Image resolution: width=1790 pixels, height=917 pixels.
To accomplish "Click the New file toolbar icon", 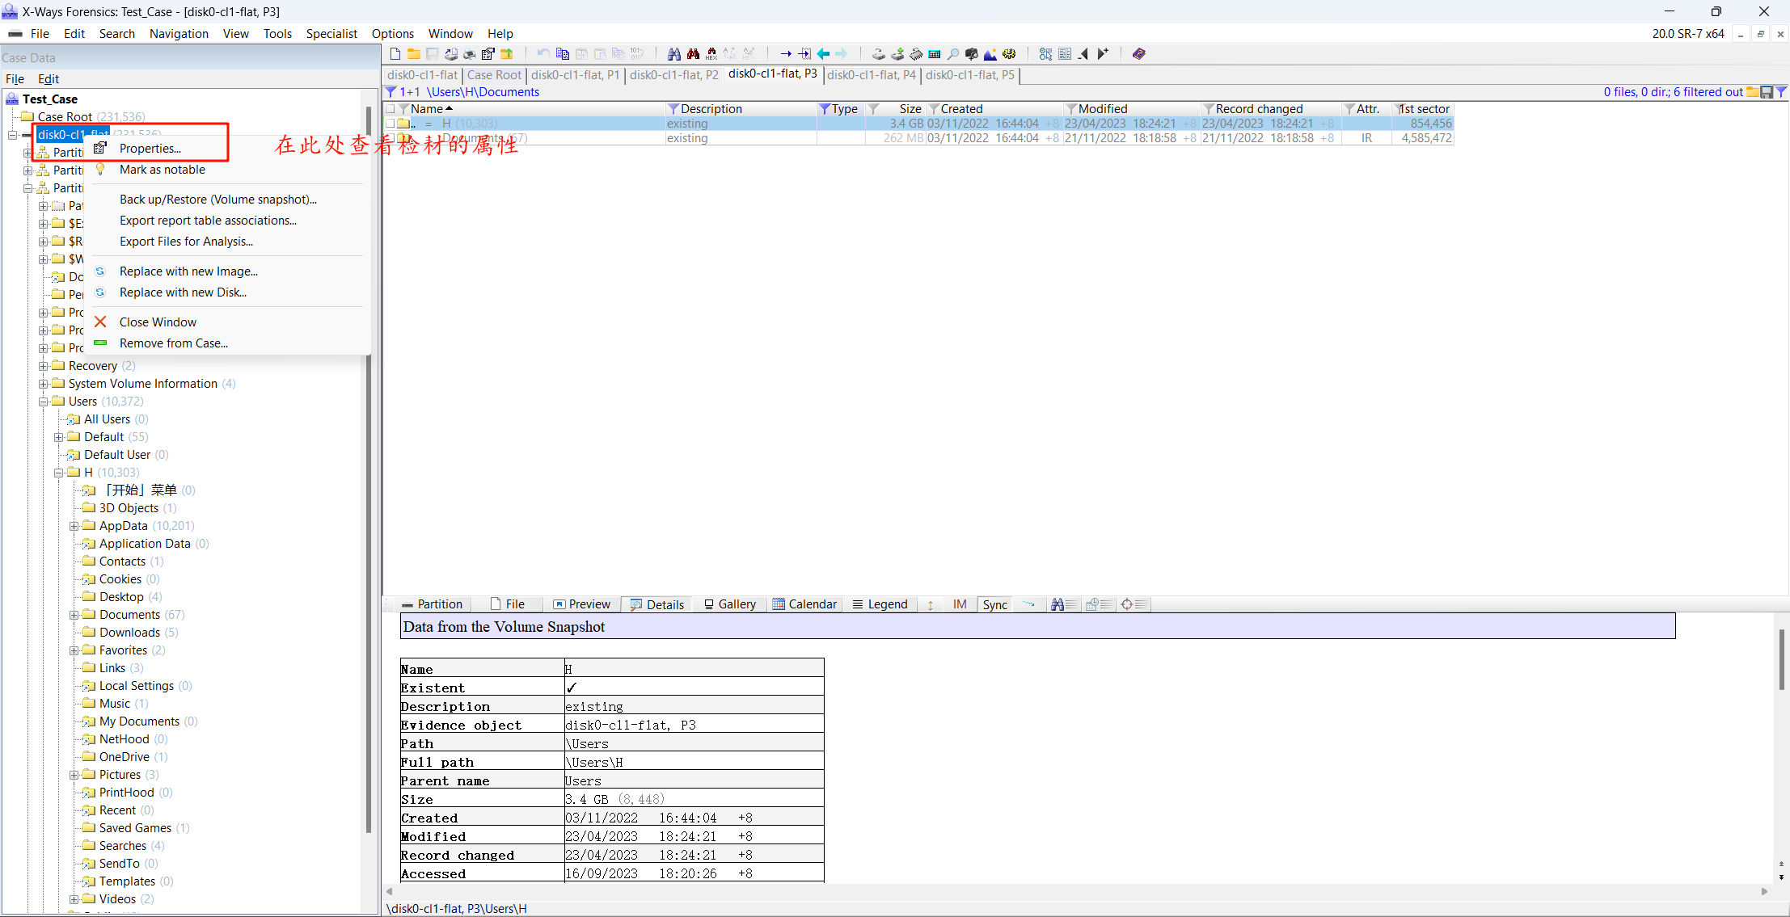I will (395, 54).
